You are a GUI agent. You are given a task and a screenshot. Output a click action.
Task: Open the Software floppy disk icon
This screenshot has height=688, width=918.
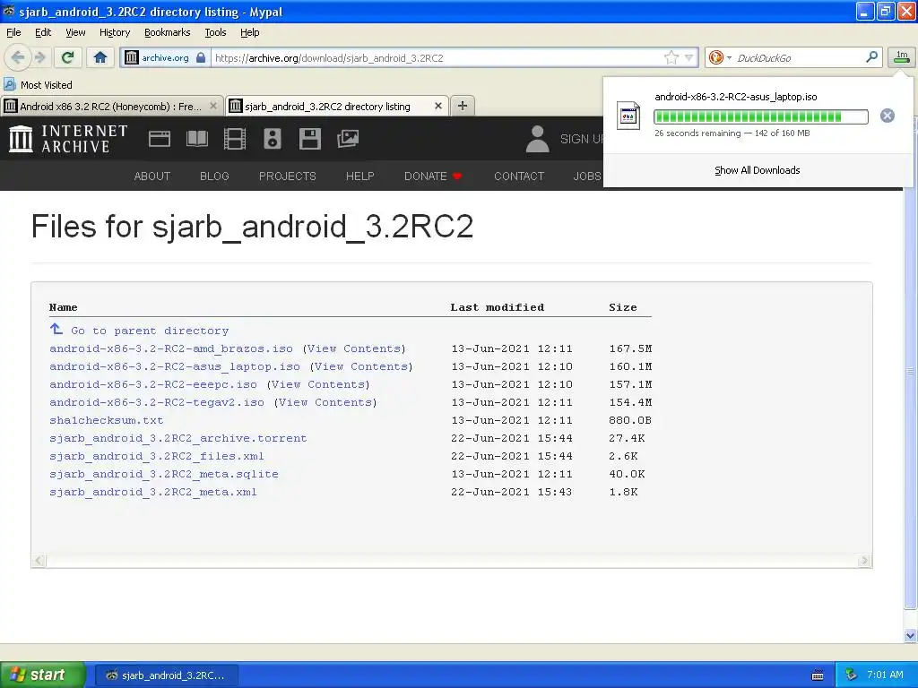tap(309, 139)
